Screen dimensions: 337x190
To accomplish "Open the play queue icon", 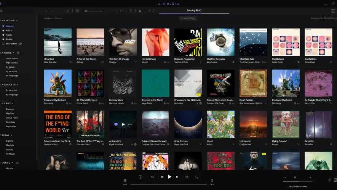I will [196, 177].
